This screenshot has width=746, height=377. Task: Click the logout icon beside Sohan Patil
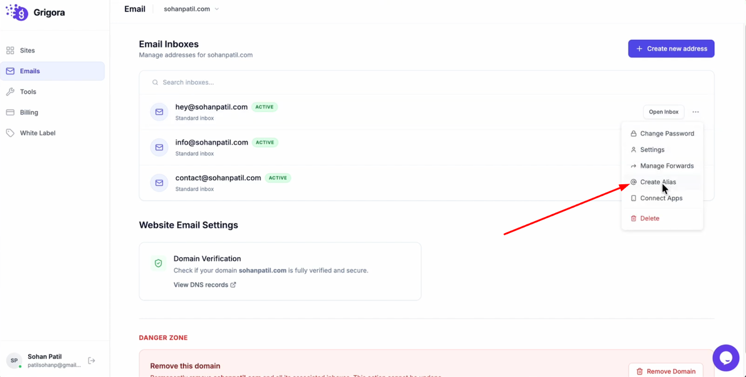pos(92,360)
